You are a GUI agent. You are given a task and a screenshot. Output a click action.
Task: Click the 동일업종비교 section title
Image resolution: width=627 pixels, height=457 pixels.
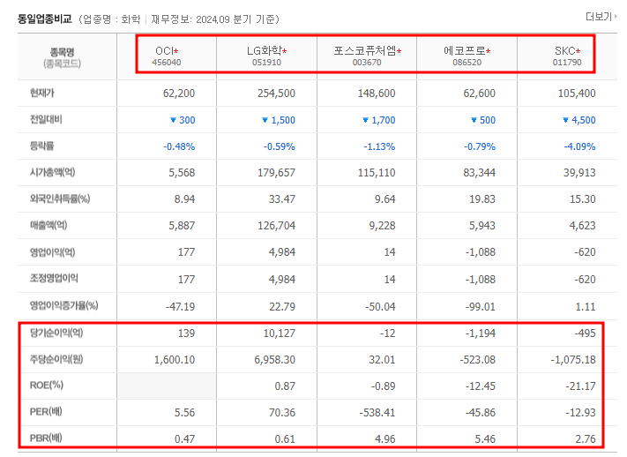45,19
